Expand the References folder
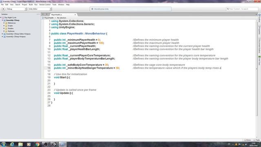261x147 pixels. coord(4,23)
